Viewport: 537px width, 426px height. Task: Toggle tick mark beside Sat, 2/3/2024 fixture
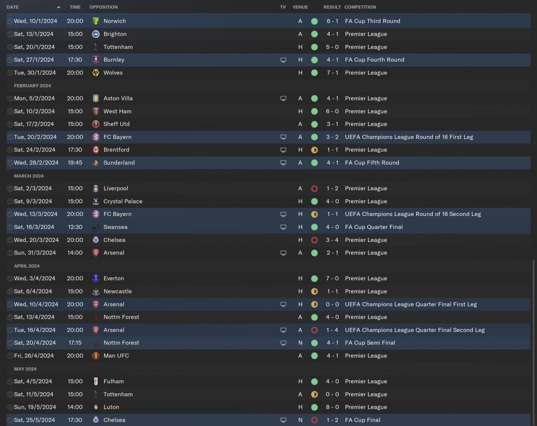coord(10,189)
